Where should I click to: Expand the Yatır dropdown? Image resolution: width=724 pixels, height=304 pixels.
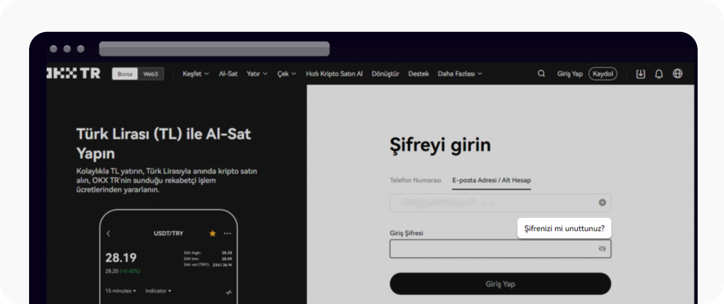257,74
